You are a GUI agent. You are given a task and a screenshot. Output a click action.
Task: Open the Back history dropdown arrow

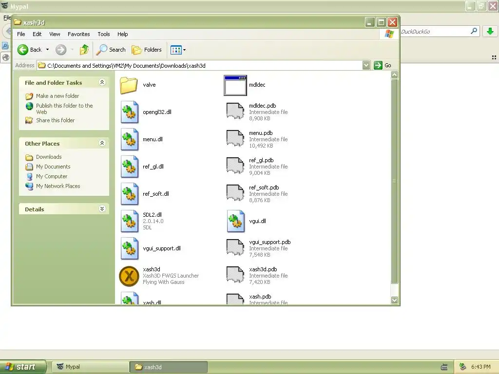coord(47,50)
